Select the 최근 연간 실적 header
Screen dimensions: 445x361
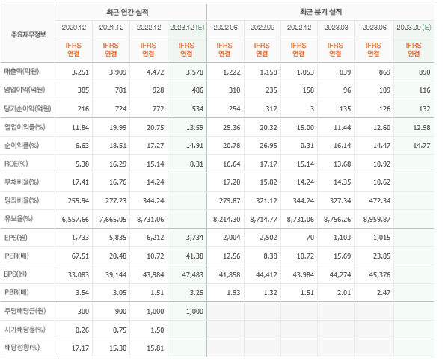tap(127, 12)
